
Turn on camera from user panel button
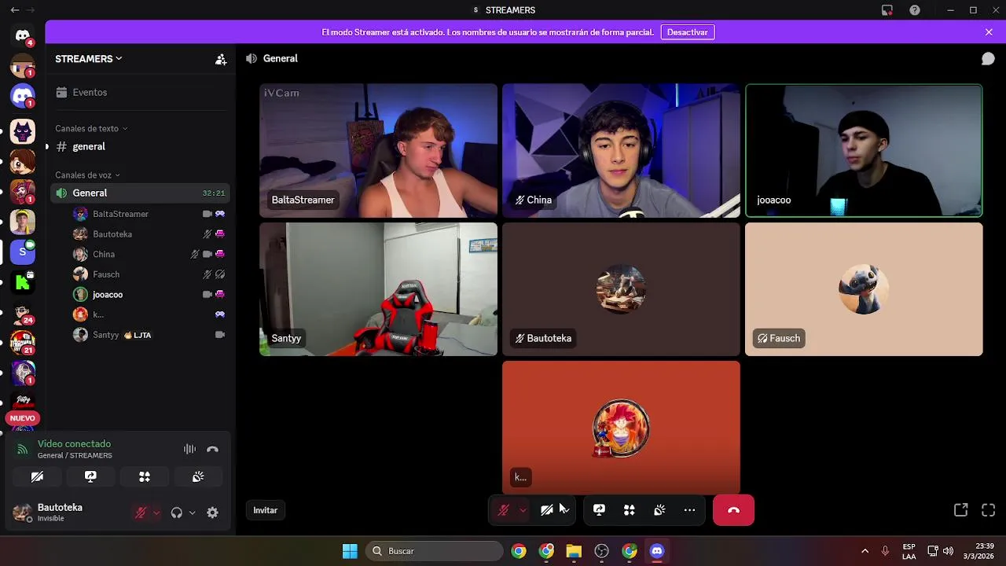click(x=37, y=477)
